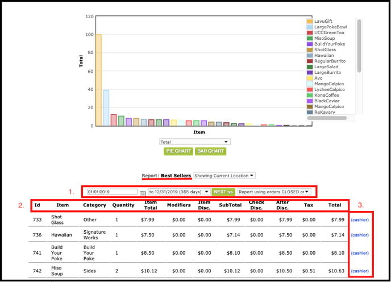Sort by the Item Total column header

coord(151,205)
